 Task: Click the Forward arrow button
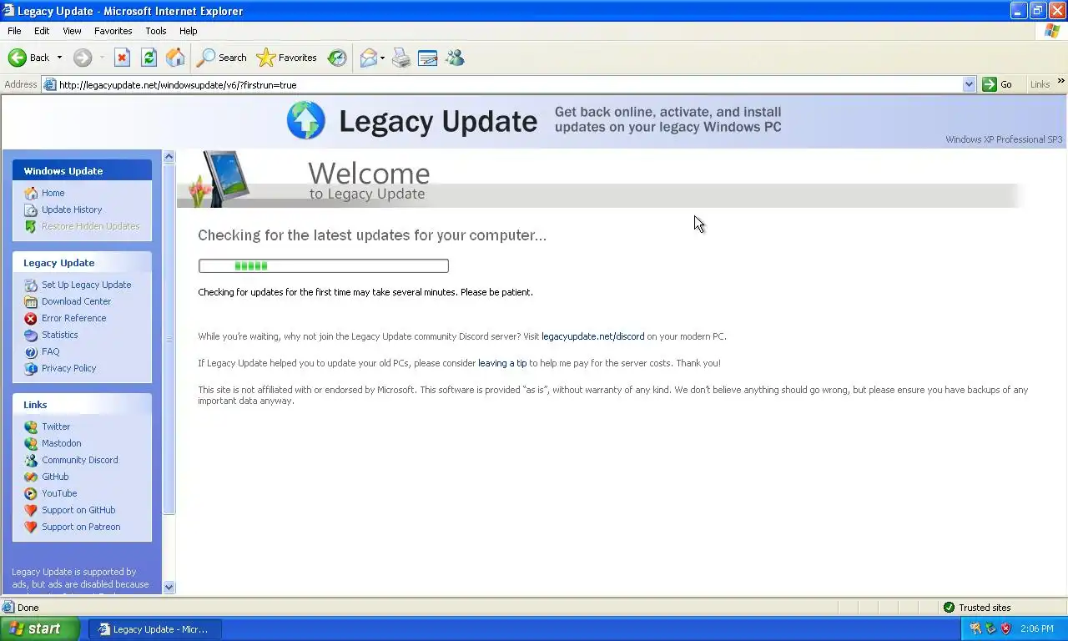point(82,58)
